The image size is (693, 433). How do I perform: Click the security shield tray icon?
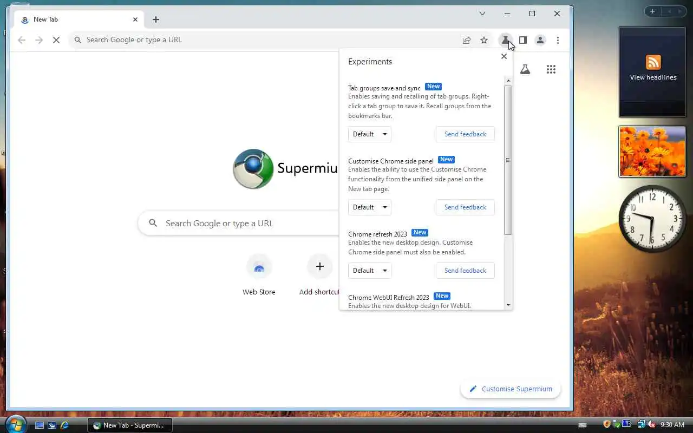tap(607, 424)
